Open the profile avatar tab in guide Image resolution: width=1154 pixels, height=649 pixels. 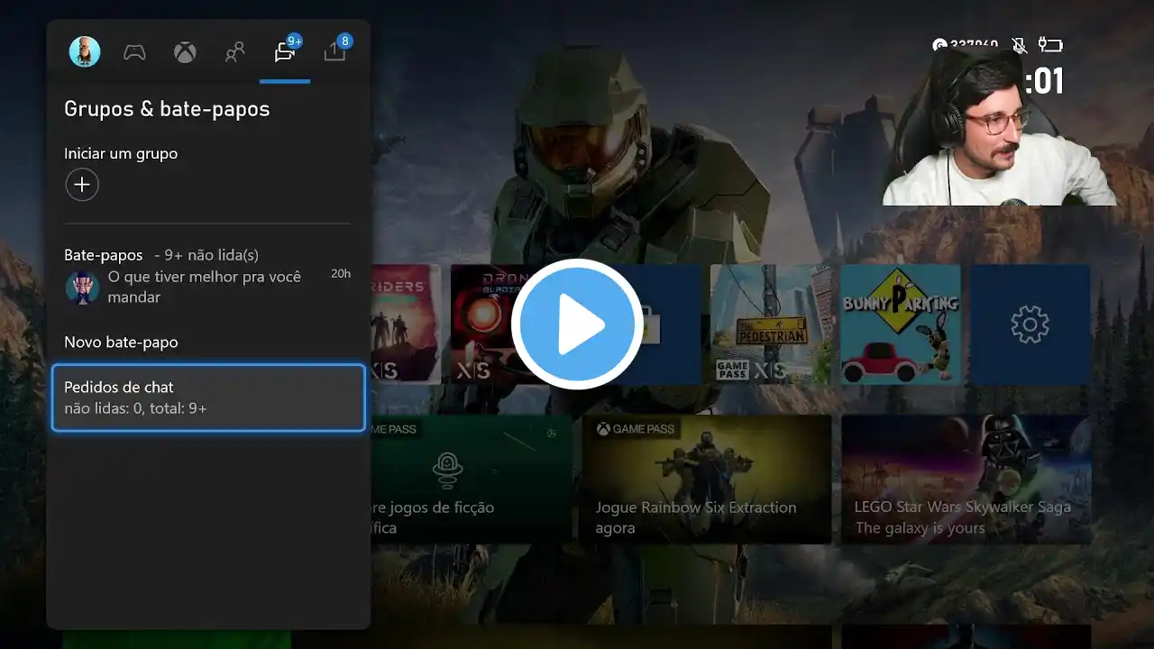pyautogui.click(x=85, y=52)
